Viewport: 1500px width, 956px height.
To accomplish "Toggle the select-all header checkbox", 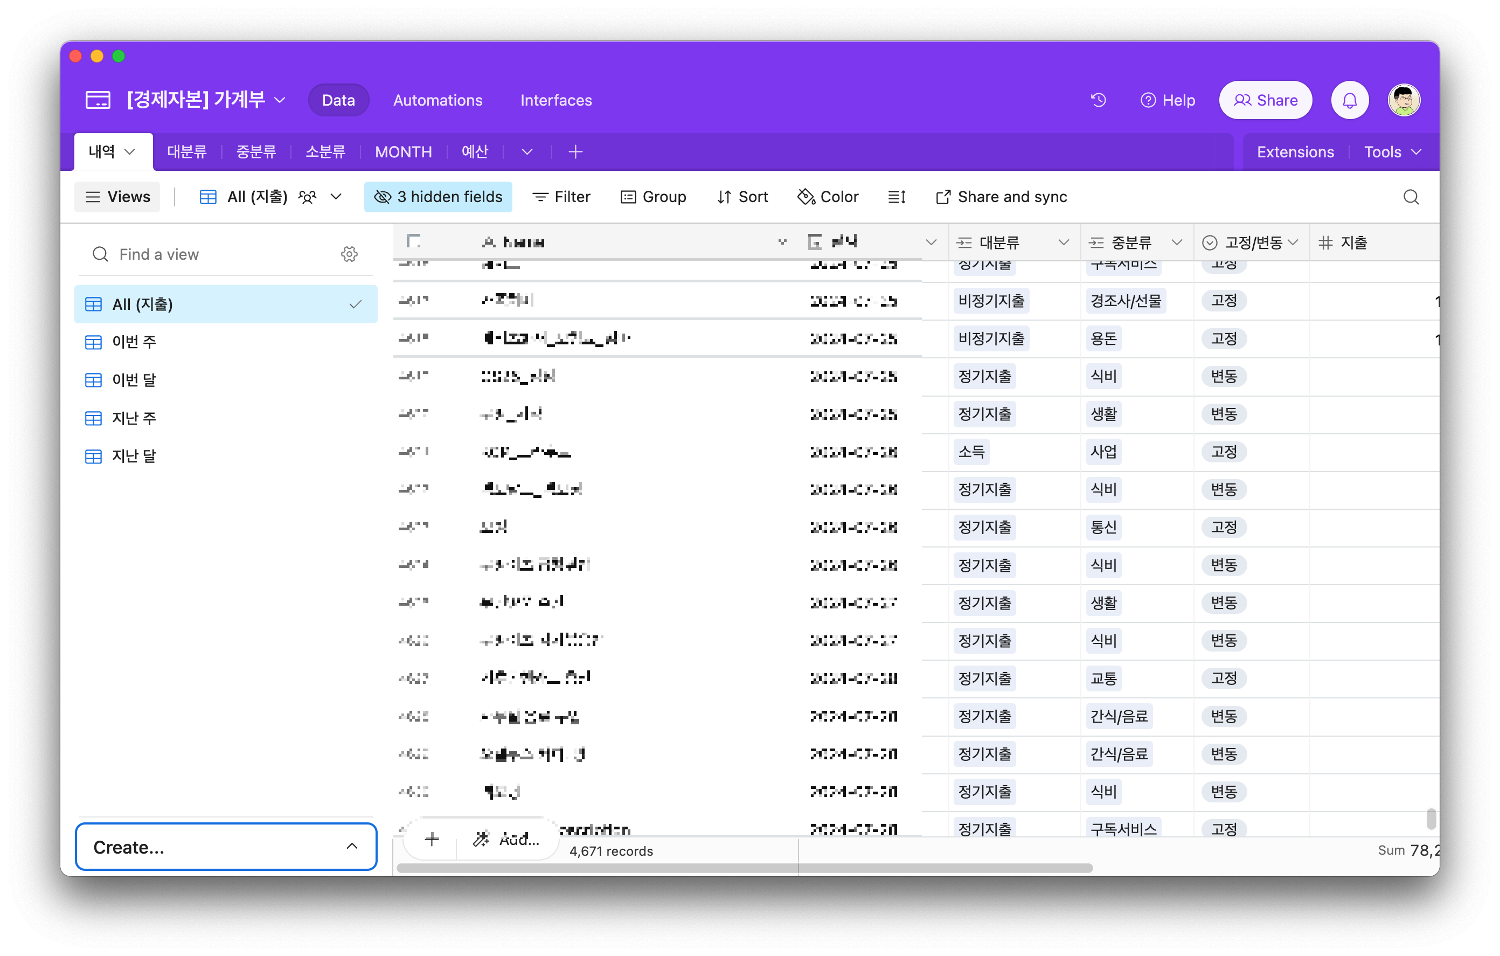I will [x=414, y=241].
